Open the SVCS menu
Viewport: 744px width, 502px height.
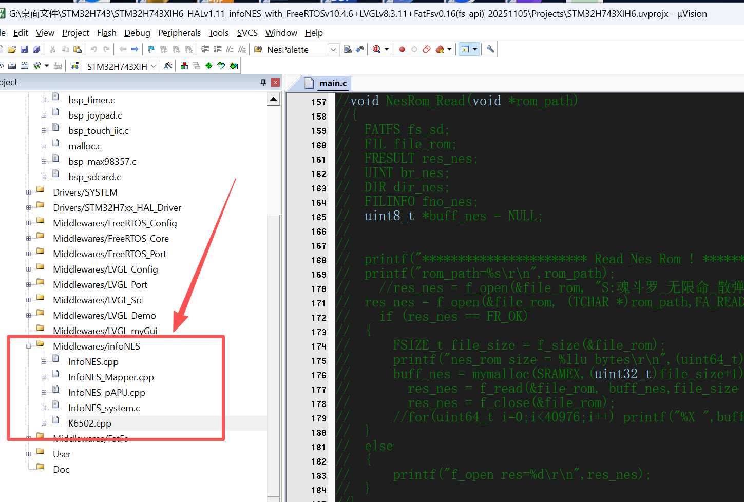[247, 33]
